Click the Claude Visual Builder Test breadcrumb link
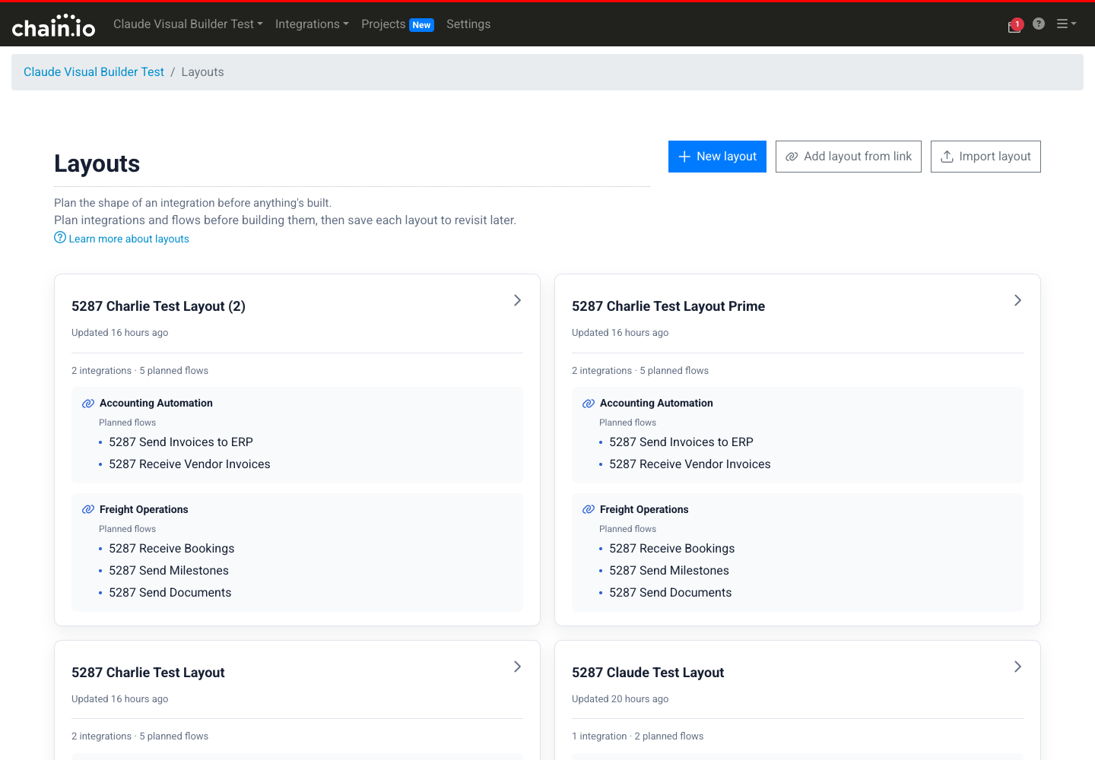 pyautogui.click(x=94, y=72)
